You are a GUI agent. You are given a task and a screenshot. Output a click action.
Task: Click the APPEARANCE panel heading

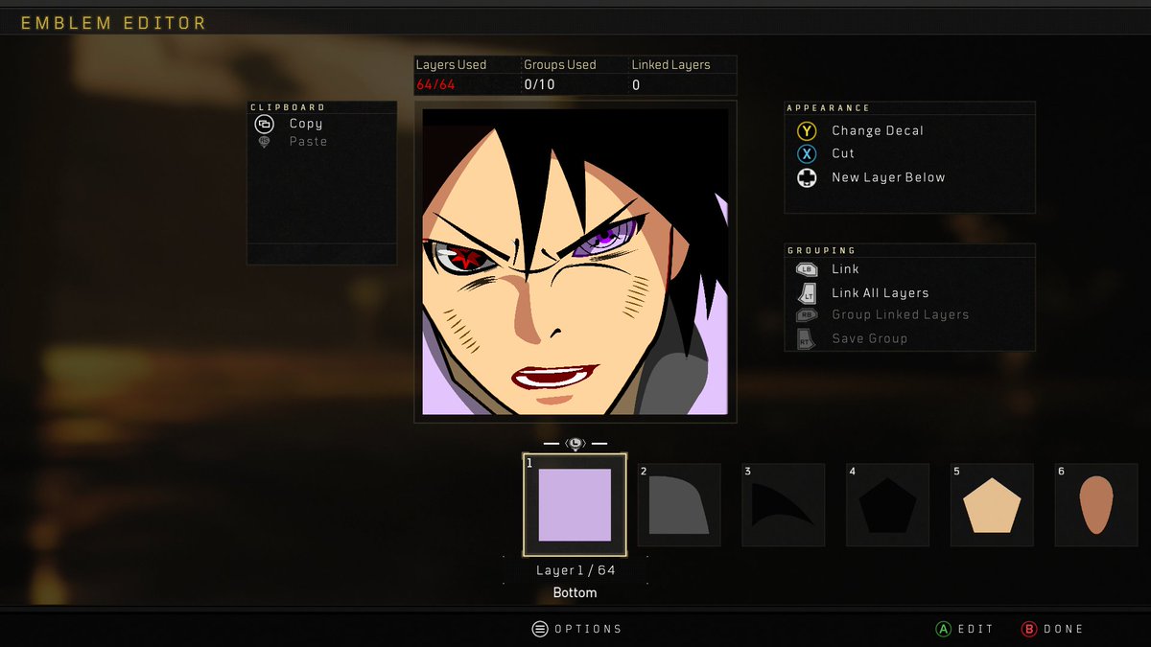829,108
